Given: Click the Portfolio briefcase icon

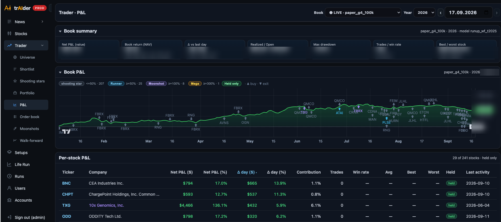Looking at the screenshot, I should pyautogui.click(x=15, y=93).
